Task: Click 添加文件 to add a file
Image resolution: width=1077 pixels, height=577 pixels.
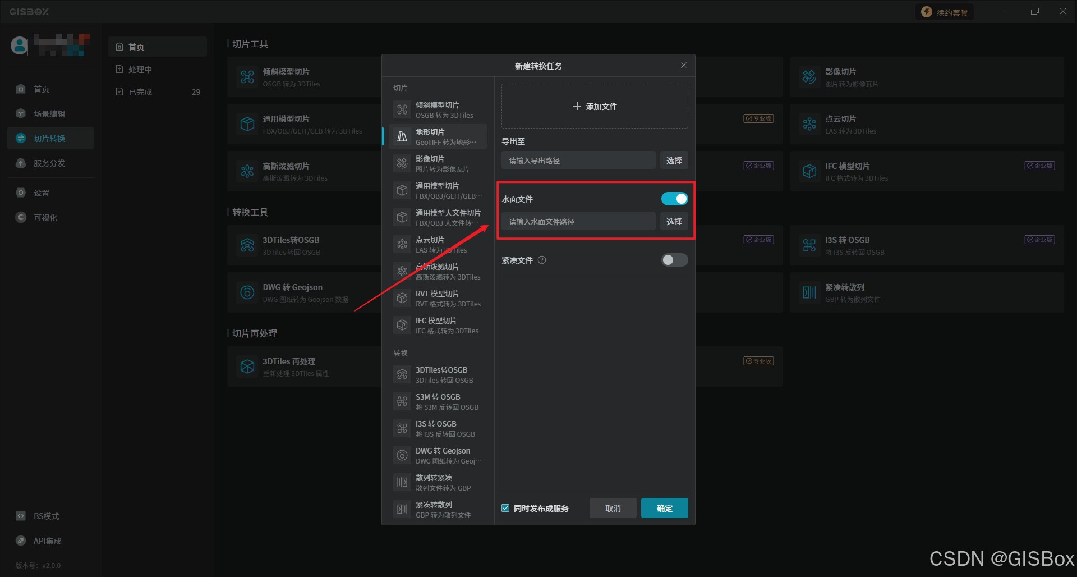Action: click(x=595, y=106)
